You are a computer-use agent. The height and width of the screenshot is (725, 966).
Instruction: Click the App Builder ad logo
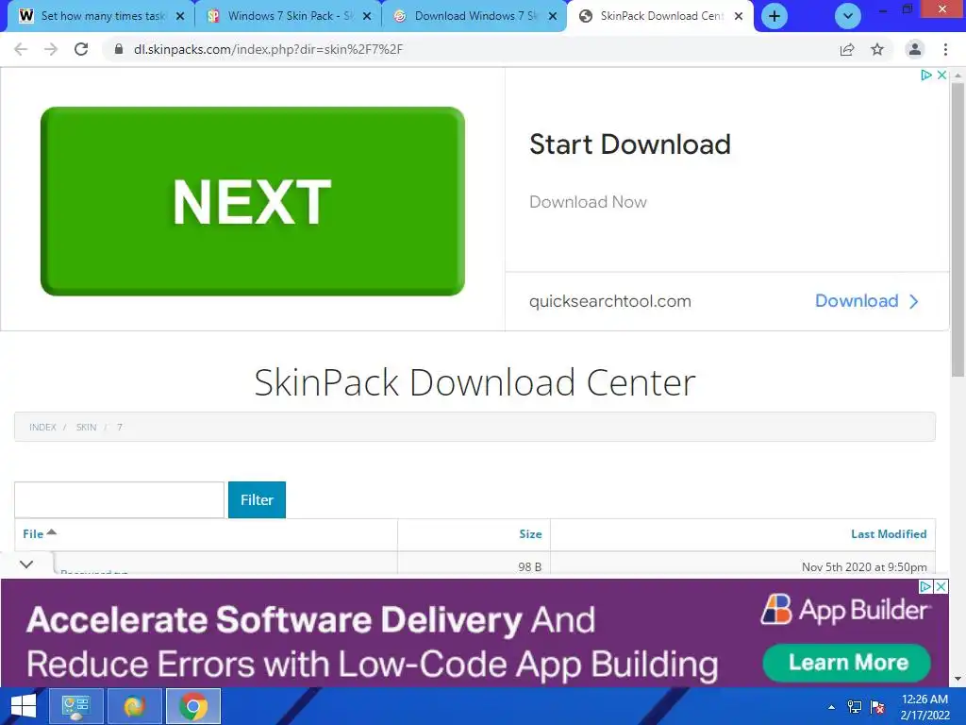pos(846,610)
